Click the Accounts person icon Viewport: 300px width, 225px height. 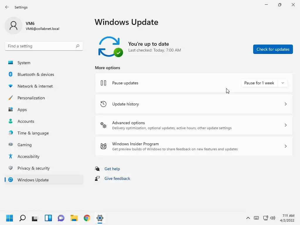(11, 121)
